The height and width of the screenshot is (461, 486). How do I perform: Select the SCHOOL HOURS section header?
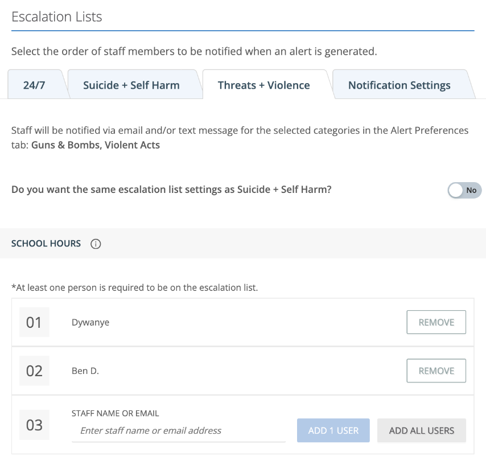coord(46,244)
